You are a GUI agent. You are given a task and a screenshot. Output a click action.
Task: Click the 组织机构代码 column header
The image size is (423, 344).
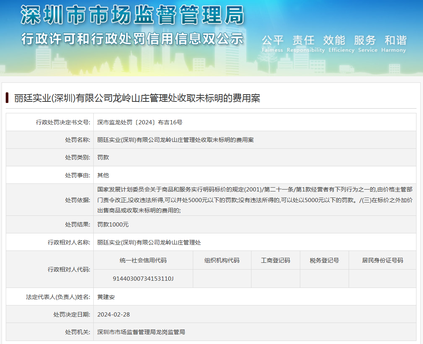click(222, 260)
